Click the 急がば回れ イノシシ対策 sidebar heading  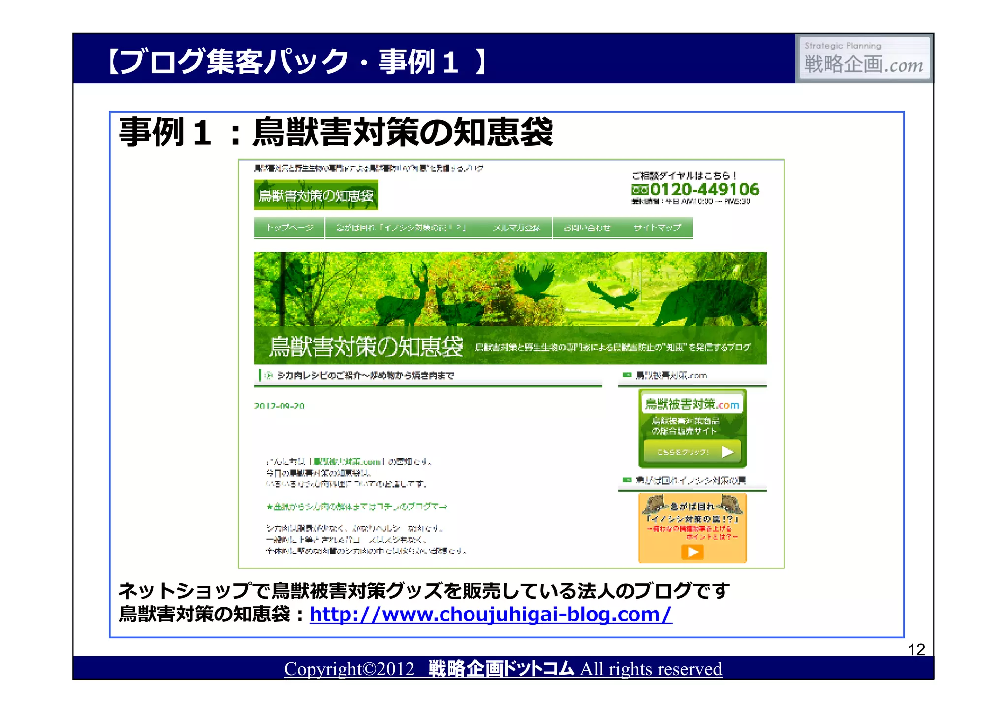click(x=691, y=480)
